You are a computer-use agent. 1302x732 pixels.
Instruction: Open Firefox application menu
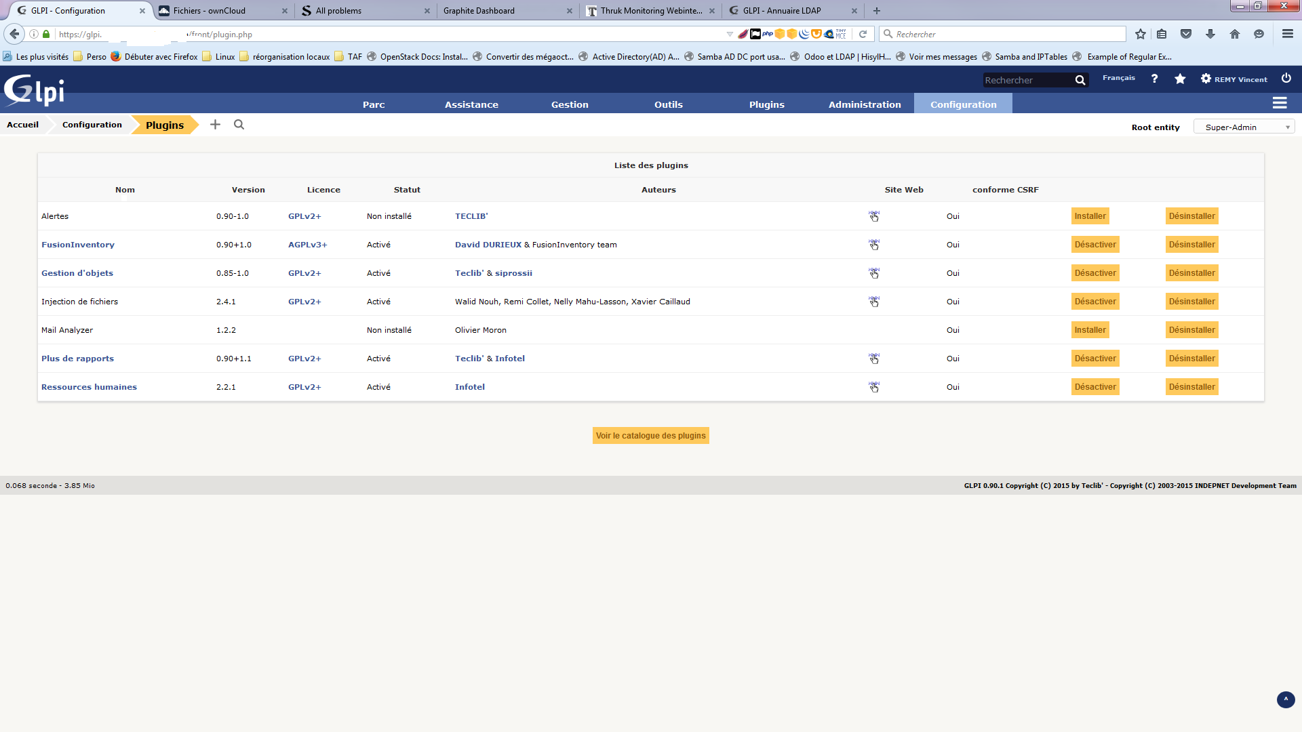coord(1288,34)
